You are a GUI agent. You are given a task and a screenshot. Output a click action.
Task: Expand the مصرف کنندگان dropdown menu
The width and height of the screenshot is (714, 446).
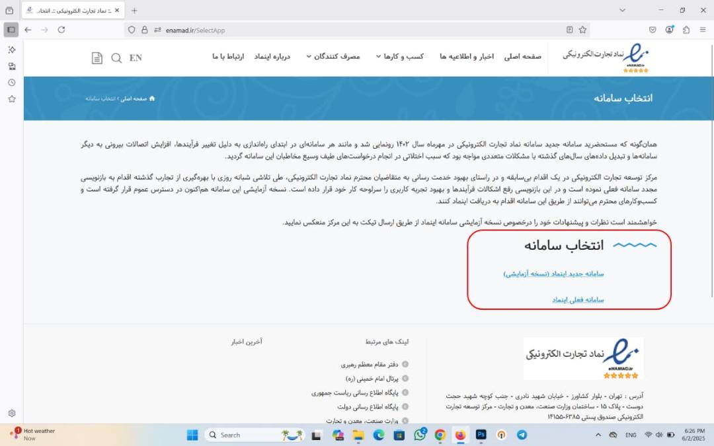pos(333,56)
